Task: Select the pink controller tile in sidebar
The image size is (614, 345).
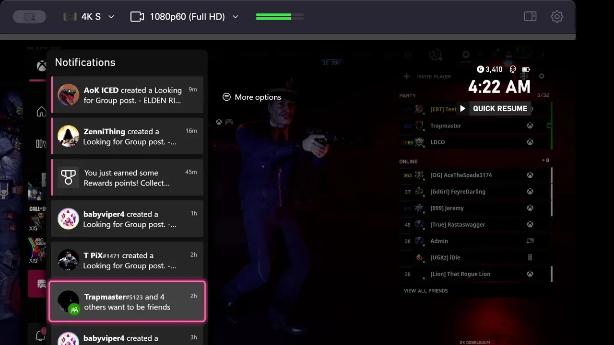Action: coord(38,284)
